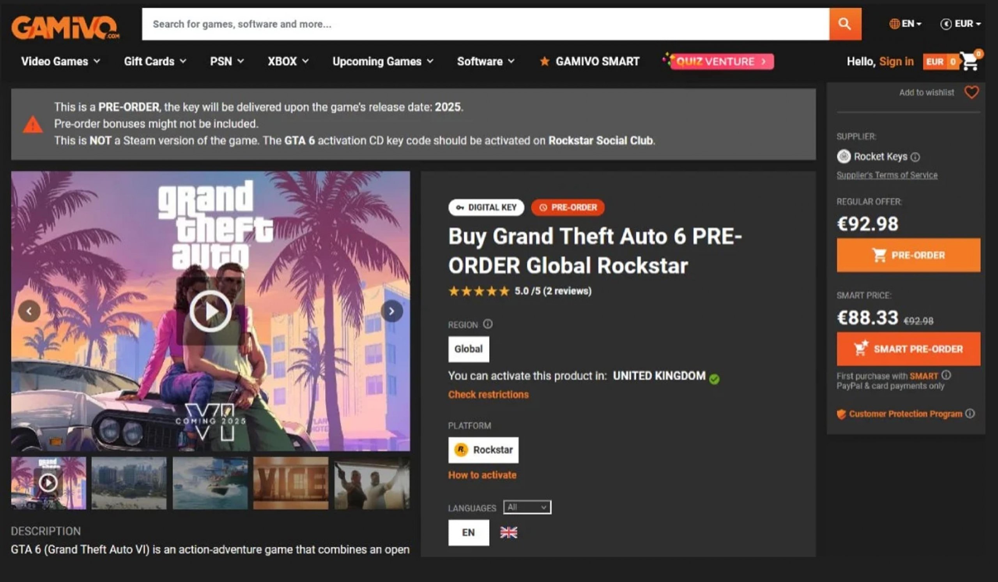Viewport: 998px width, 582px height.
Task: Show region info icon next to REGION
Action: 488,324
